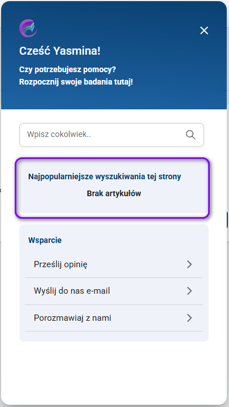The height and width of the screenshot is (407, 229).
Task: Click the arrow next to 'Wyślij do nas e-mail'
Action: point(190,291)
